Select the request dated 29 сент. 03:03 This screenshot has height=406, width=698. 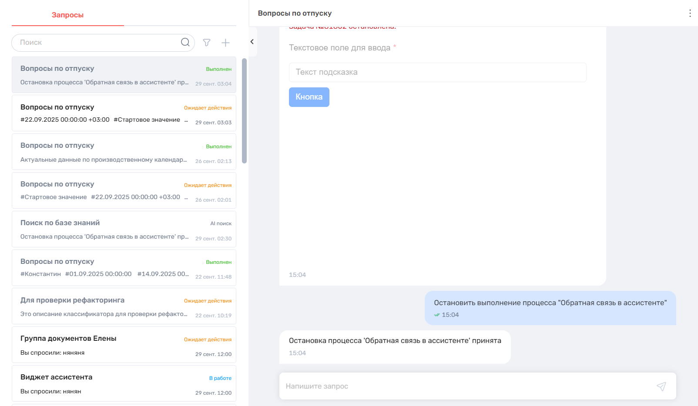(124, 113)
